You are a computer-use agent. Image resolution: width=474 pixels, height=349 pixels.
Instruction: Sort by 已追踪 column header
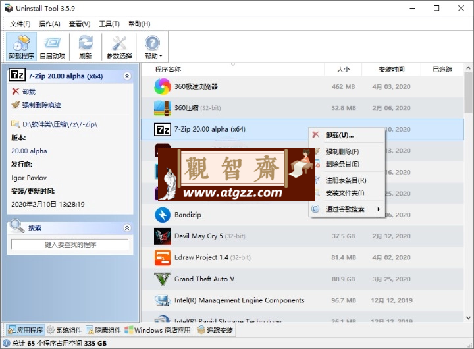tap(442, 69)
